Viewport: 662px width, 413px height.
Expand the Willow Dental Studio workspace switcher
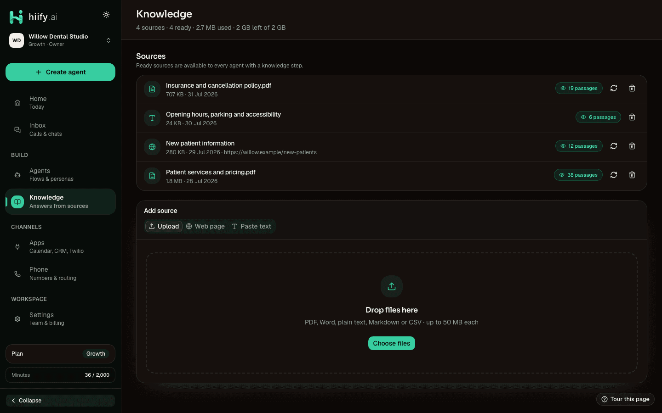pos(60,40)
